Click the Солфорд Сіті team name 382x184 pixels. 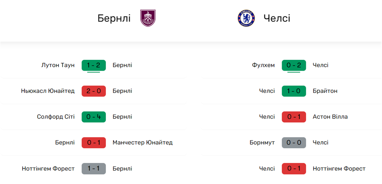pos(56,117)
